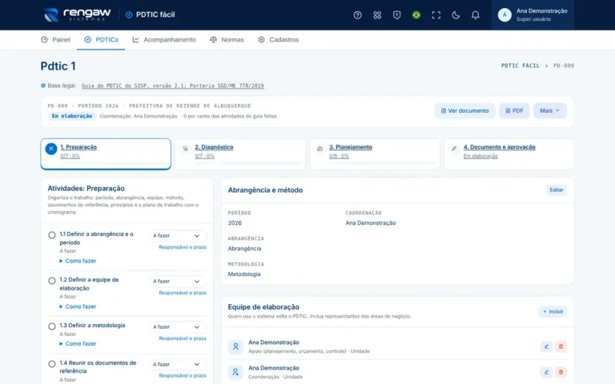Click Responsável e prazo for activity 1.2
This screenshot has width=615, height=384.
tap(183, 293)
